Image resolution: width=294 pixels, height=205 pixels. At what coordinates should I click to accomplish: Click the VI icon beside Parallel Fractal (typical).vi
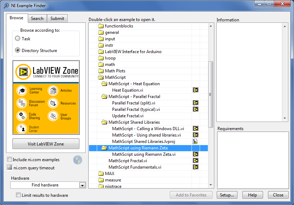point(195,109)
